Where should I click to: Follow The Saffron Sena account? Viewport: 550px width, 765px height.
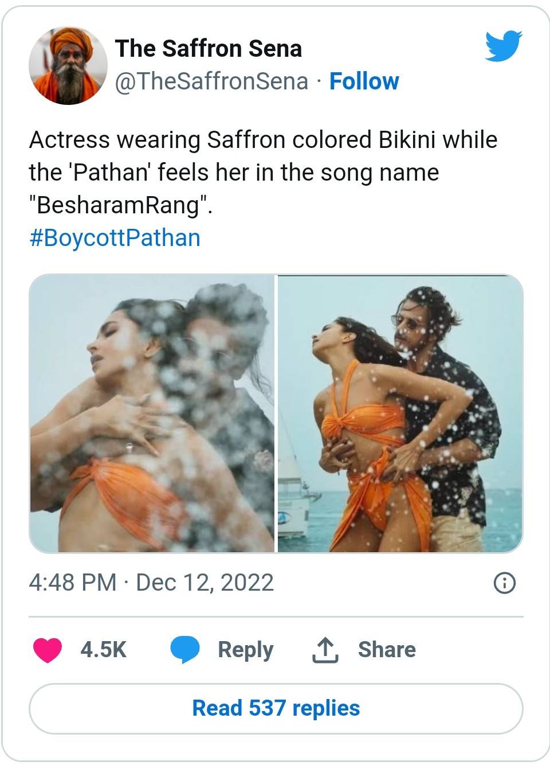pyautogui.click(x=364, y=81)
